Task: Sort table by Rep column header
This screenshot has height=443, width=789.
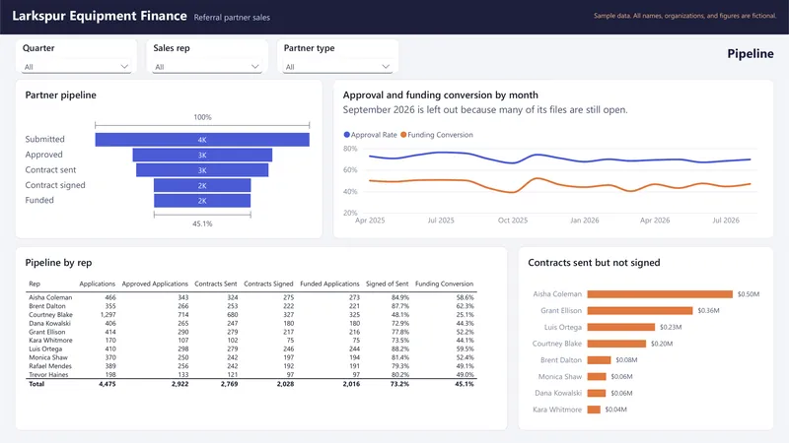Action: [35, 284]
